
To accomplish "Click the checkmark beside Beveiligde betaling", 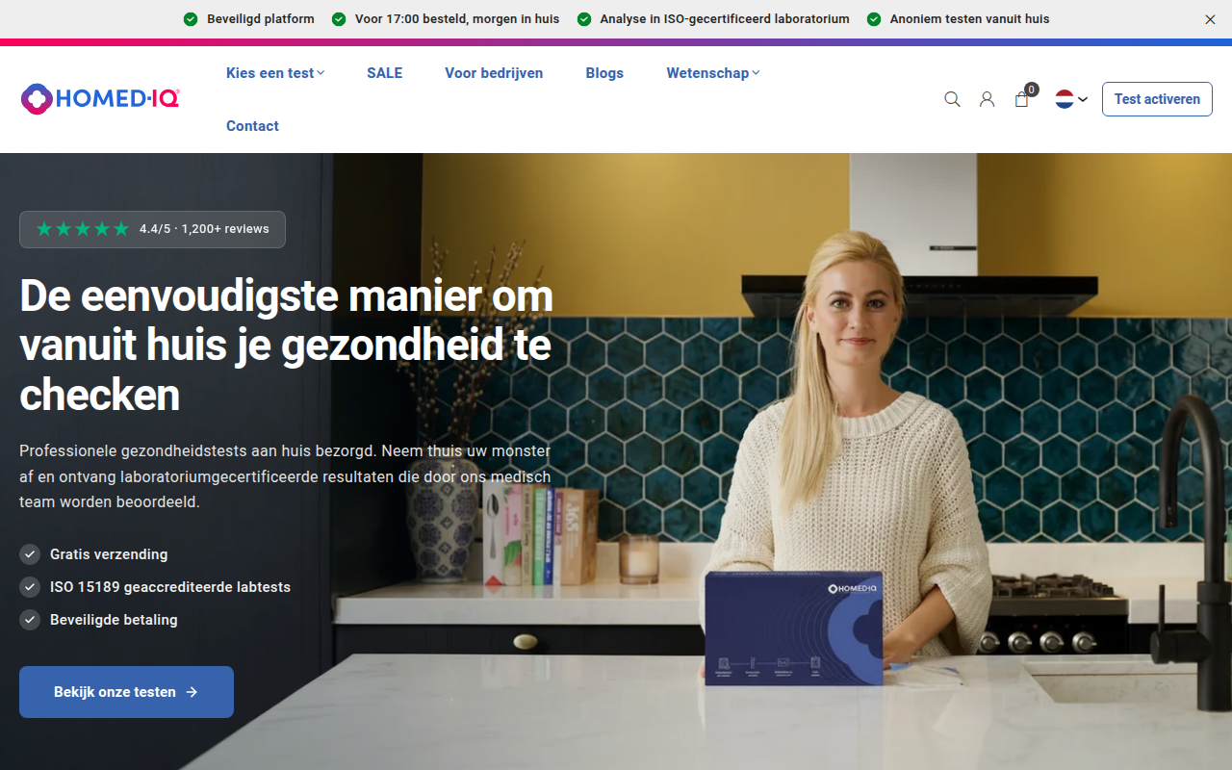I will [30, 620].
